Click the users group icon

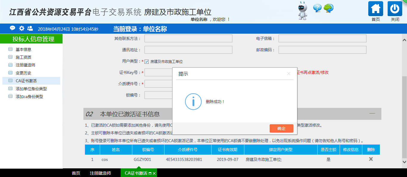coord(30,28)
